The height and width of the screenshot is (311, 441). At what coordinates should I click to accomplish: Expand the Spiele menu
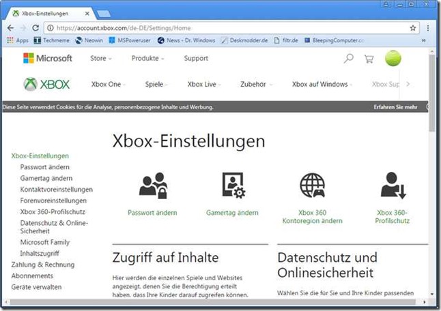pos(156,84)
